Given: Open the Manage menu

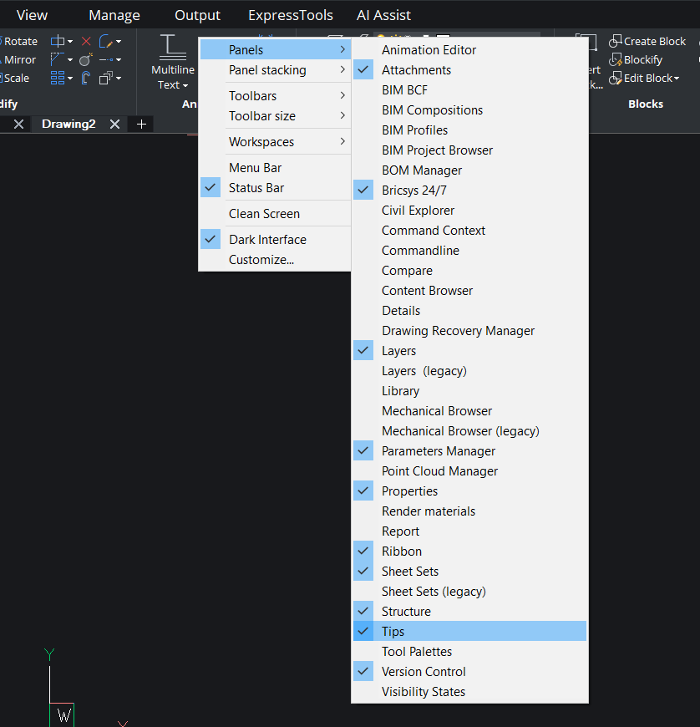Looking at the screenshot, I should point(114,14).
